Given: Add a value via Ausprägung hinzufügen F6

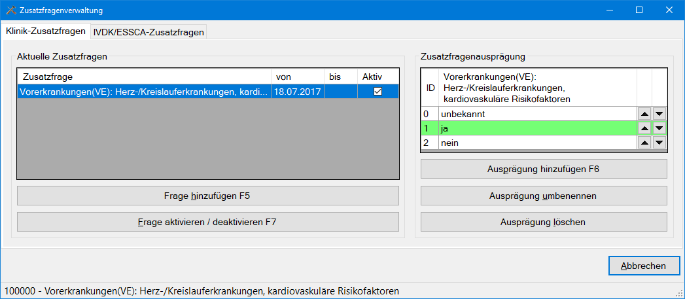Looking at the screenshot, I should tap(543, 169).
